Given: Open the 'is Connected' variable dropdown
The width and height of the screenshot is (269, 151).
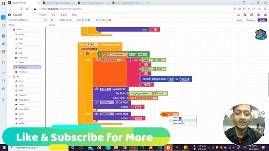Looking at the screenshot, I should coord(117,55).
